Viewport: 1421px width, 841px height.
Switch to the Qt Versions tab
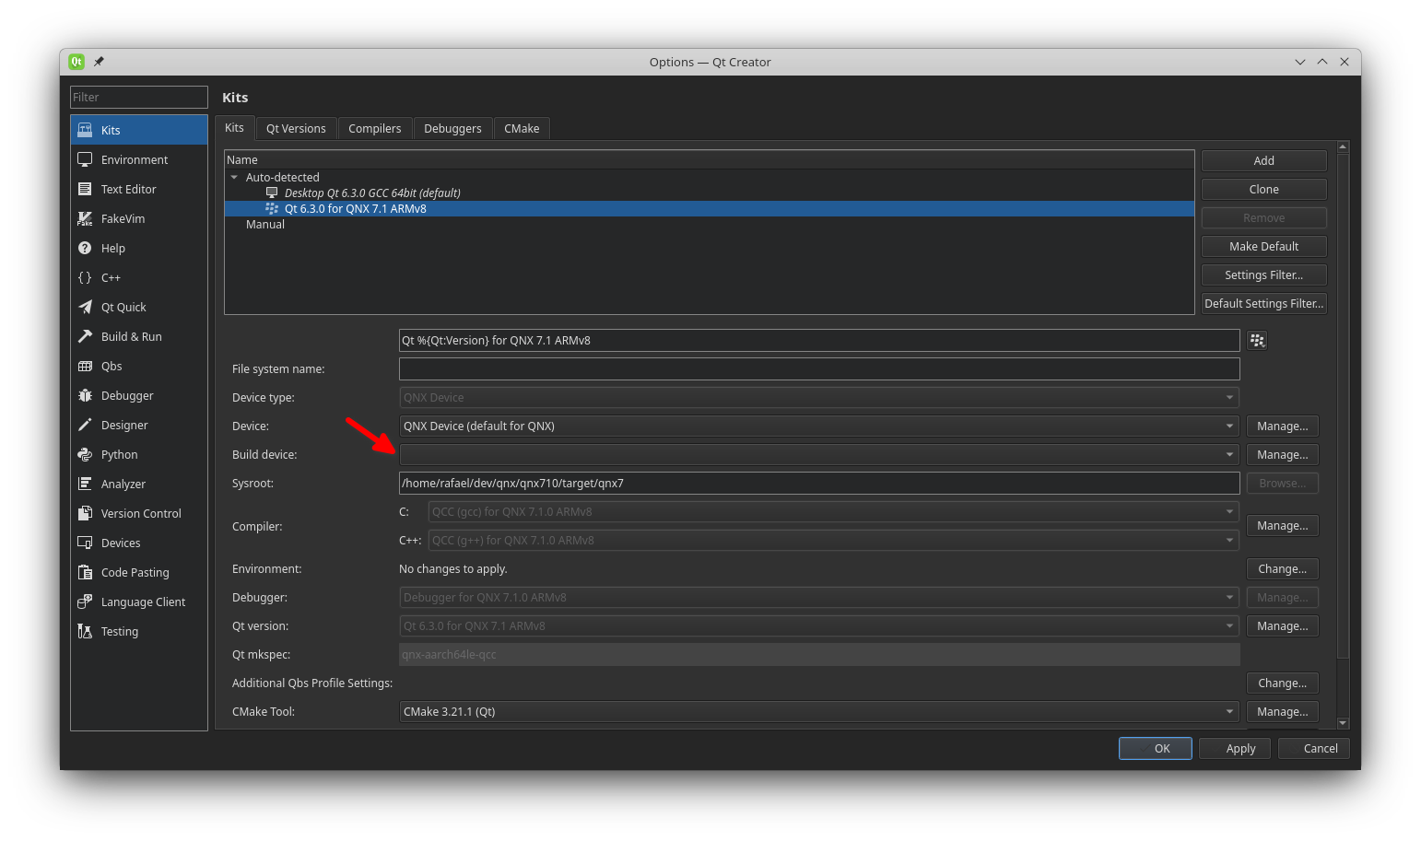[x=296, y=129]
